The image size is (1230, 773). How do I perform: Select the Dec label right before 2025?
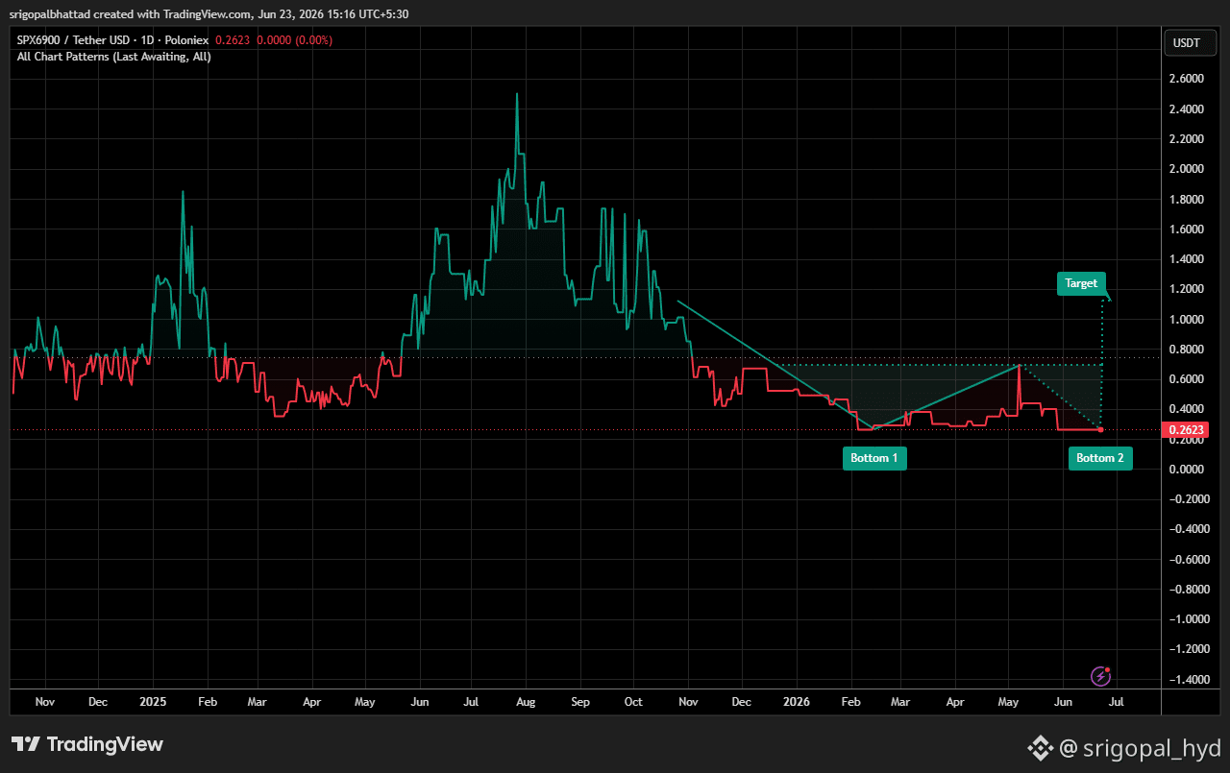(x=98, y=702)
